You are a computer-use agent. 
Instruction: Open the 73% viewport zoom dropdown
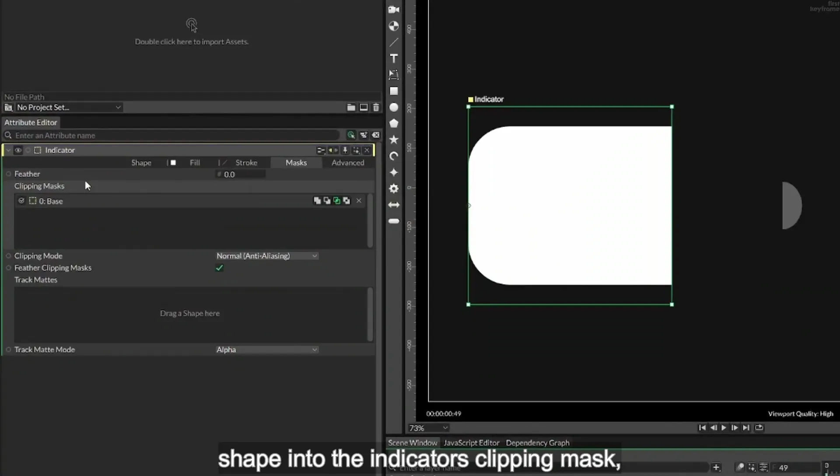pos(428,428)
